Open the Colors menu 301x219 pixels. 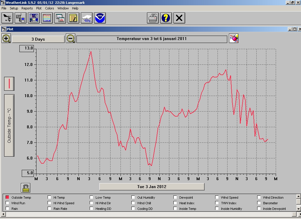pos(49,8)
